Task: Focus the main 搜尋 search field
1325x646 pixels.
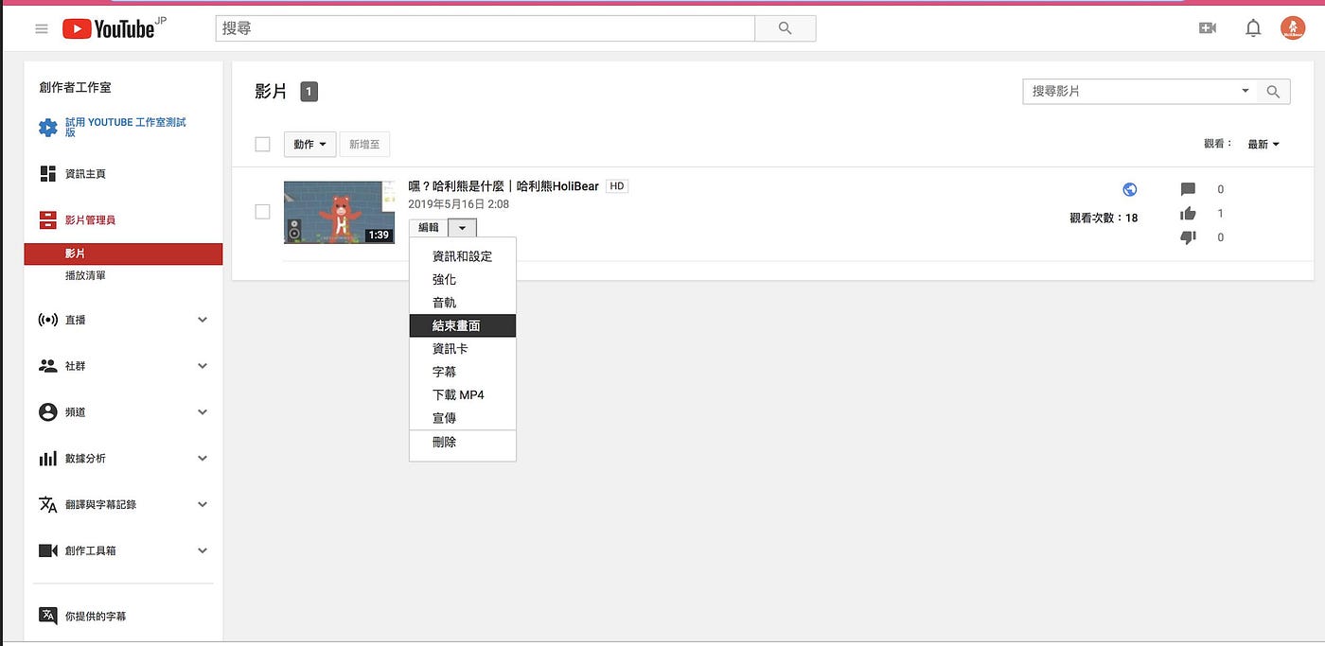Action: pyautogui.click(x=485, y=28)
